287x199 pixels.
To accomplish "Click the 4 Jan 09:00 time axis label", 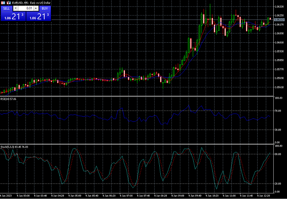I will [x=178, y=196].
